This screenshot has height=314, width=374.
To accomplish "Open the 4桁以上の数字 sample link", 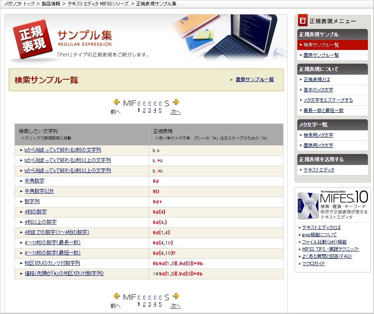I will 41,222.
